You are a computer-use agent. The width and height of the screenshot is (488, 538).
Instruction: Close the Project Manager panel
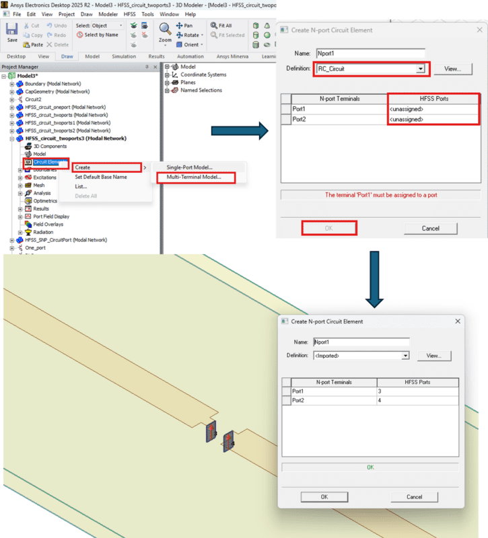click(155, 67)
